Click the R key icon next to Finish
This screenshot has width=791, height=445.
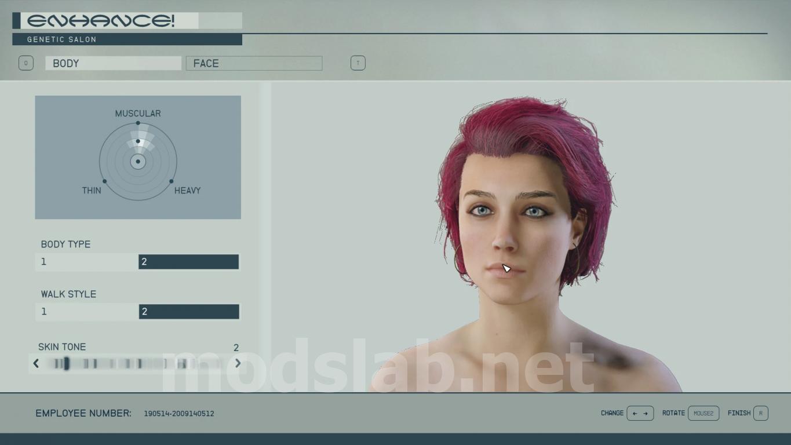click(x=761, y=413)
